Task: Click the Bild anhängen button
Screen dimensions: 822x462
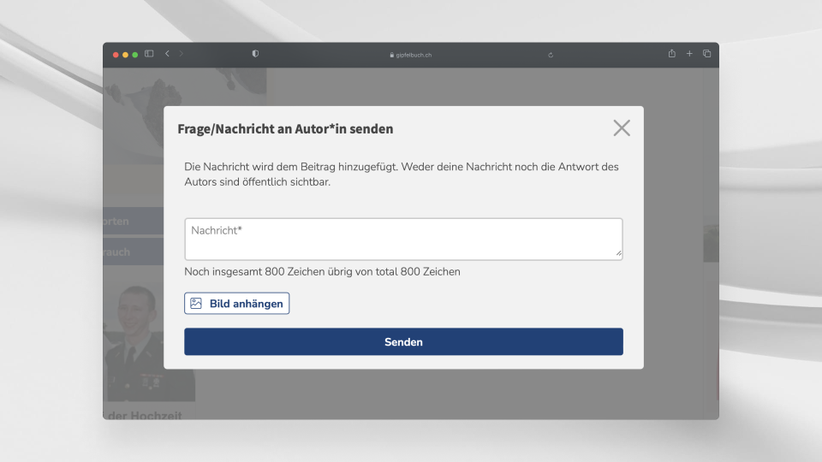Action: tap(237, 304)
